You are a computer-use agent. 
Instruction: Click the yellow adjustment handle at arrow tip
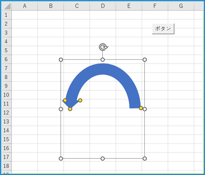point(70,109)
